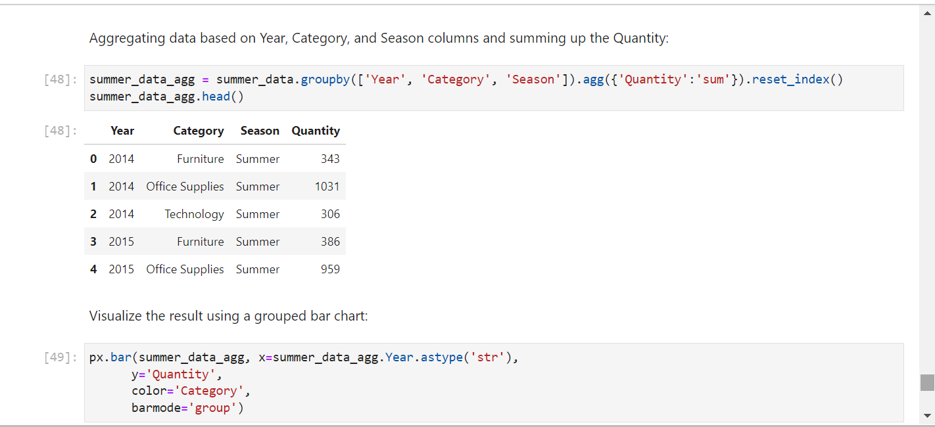The image size is (935, 427).
Task: Select the Technology category cell
Action: pyautogui.click(x=194, y=214)
